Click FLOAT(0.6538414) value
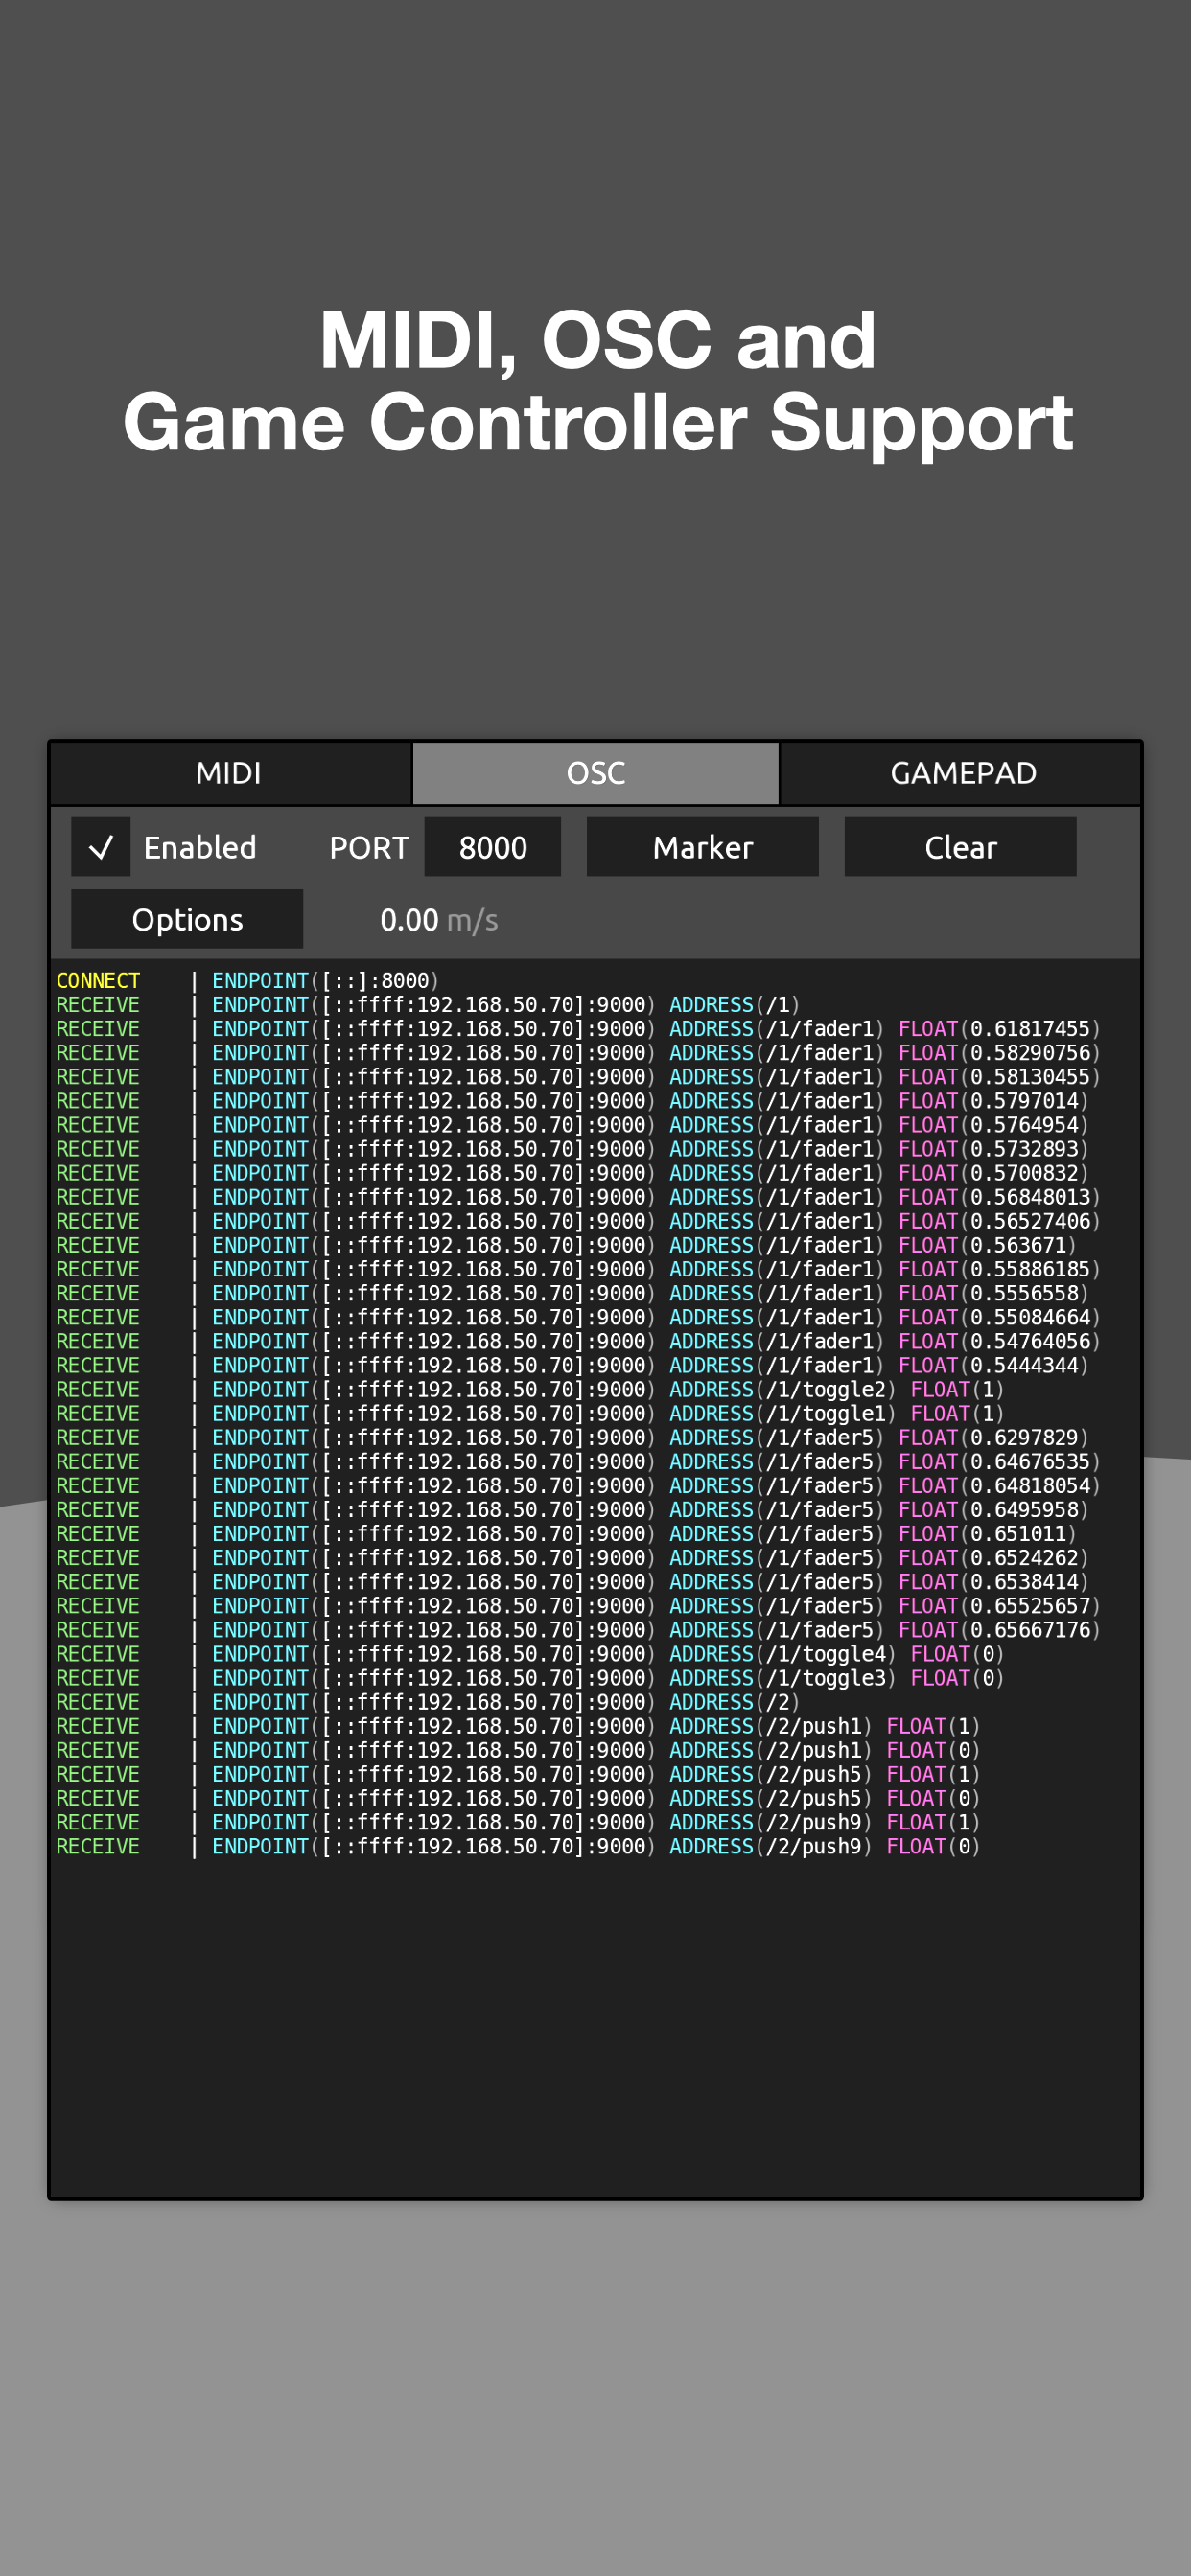Screen dimensions: 1191x2576 tap(992, 1581)
